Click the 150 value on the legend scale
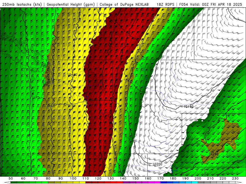Image resolution: width=246 pixels, height=184 pixels. tap(136, 178)
